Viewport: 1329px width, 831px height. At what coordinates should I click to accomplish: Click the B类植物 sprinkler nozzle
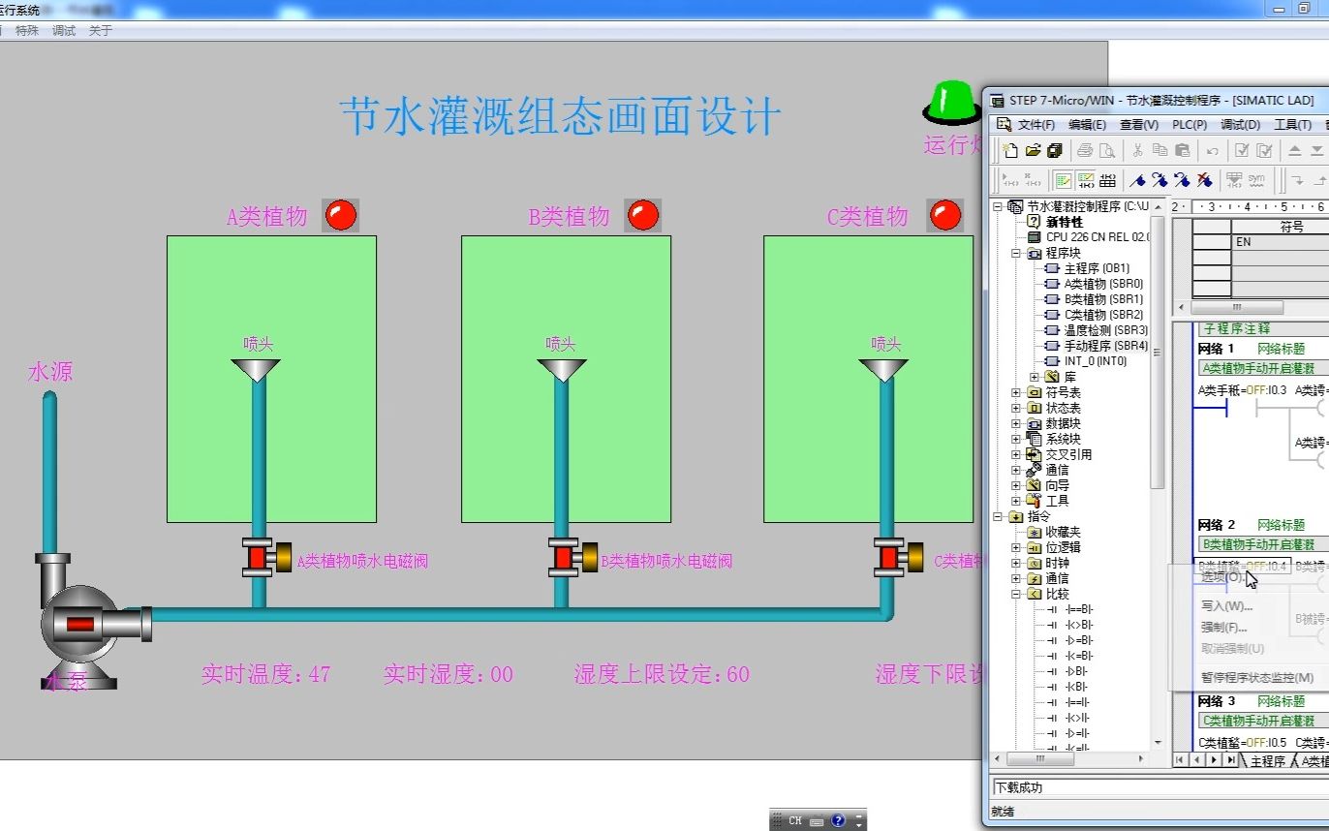pyautogui.click(x=562, y=370)
